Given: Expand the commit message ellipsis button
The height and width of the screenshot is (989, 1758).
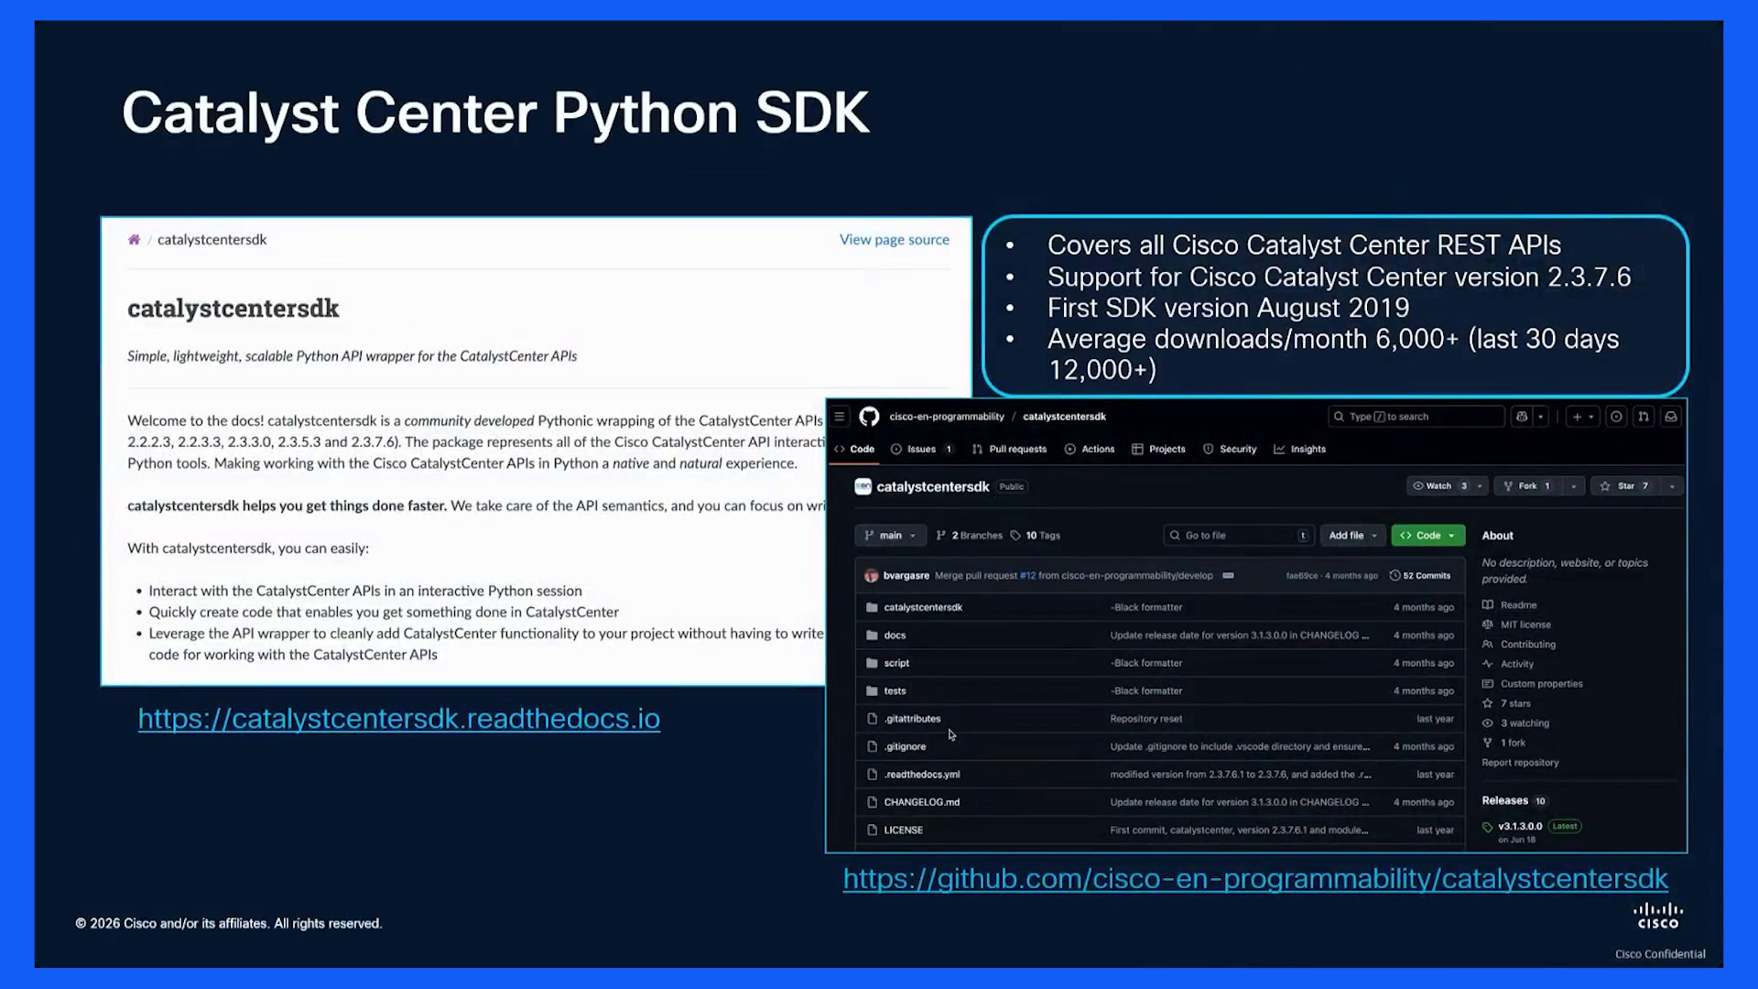Looking at the screenshot, I should [x=1228, y=576].
